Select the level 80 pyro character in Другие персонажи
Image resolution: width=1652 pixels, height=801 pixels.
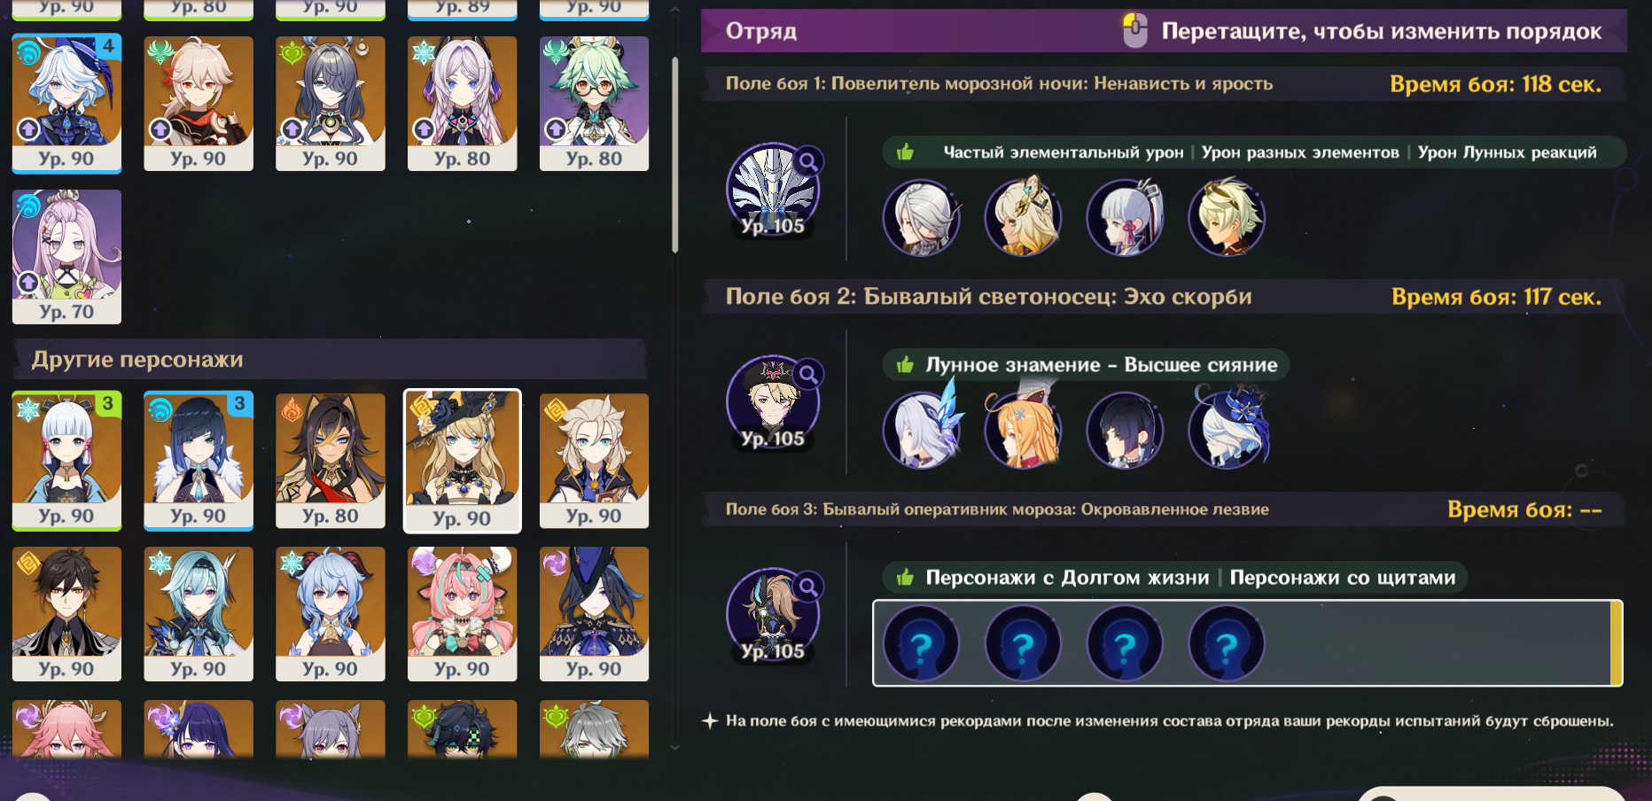[330, 461]
